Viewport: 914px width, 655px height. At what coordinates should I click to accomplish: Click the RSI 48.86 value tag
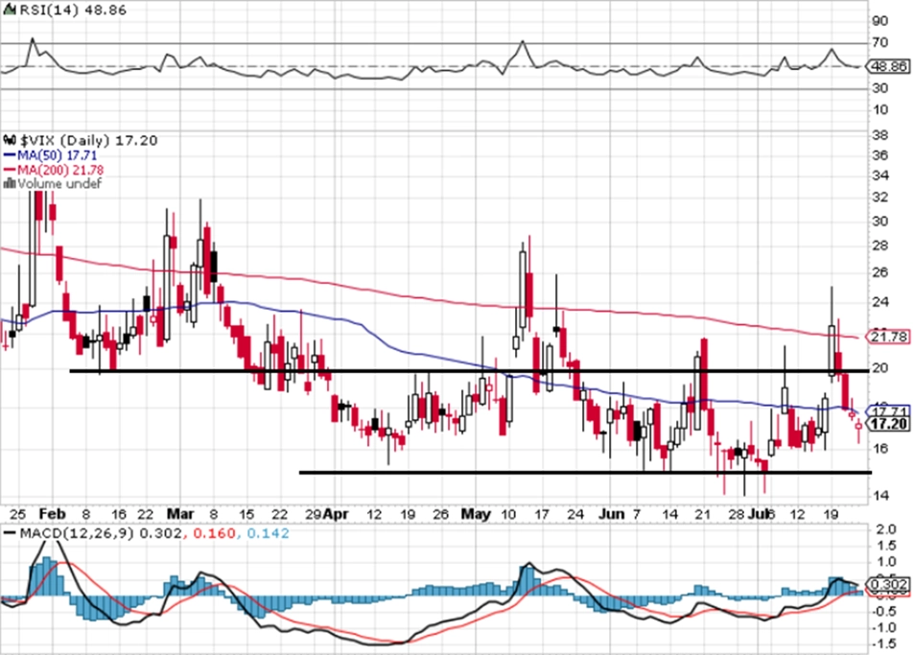(888, 66)
